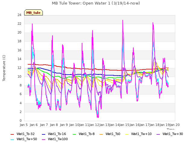The width and height of the screenshot is (193, 145).
Task: Click the blue Wat1_Ts-16 legend swatch
Action: (43, 134)
